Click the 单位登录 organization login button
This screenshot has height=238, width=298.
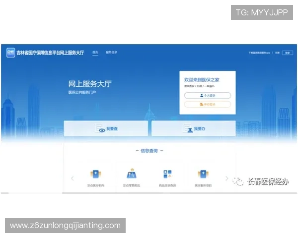point(208,105)
